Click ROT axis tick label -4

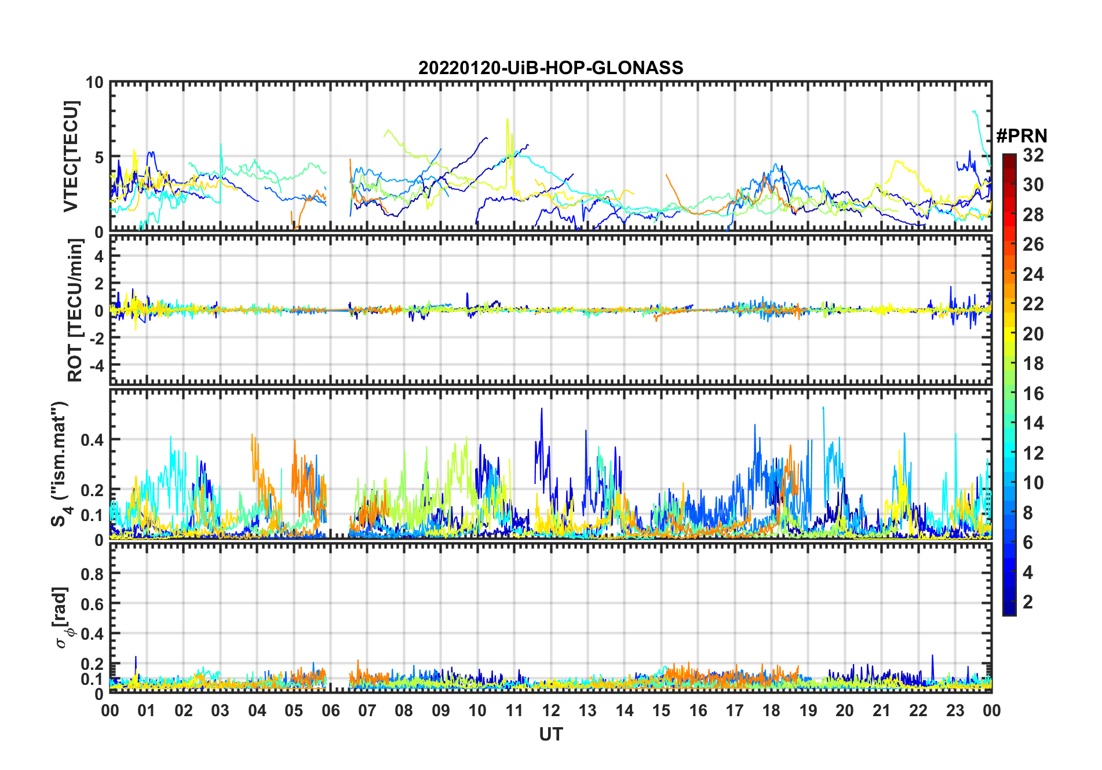coord(97,365)
